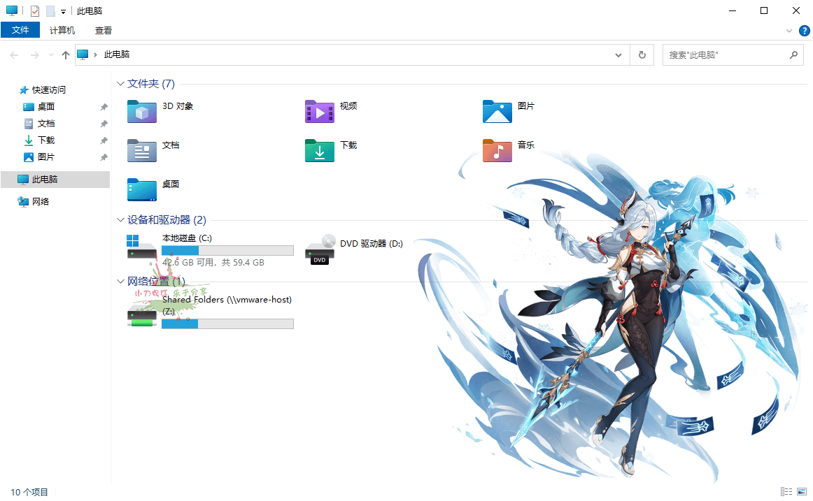Collapse the 设备和驱动器 (2) group
This screenshot has height=501, width=813.
(120, 220)
